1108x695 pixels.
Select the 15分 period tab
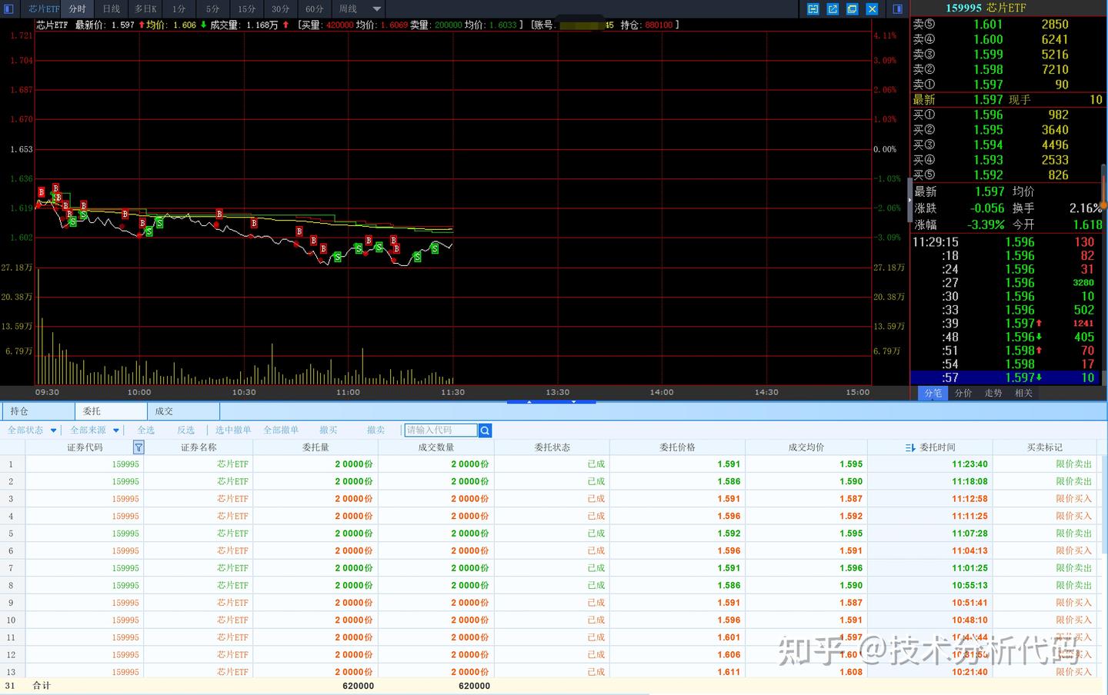tap(246, 9)
